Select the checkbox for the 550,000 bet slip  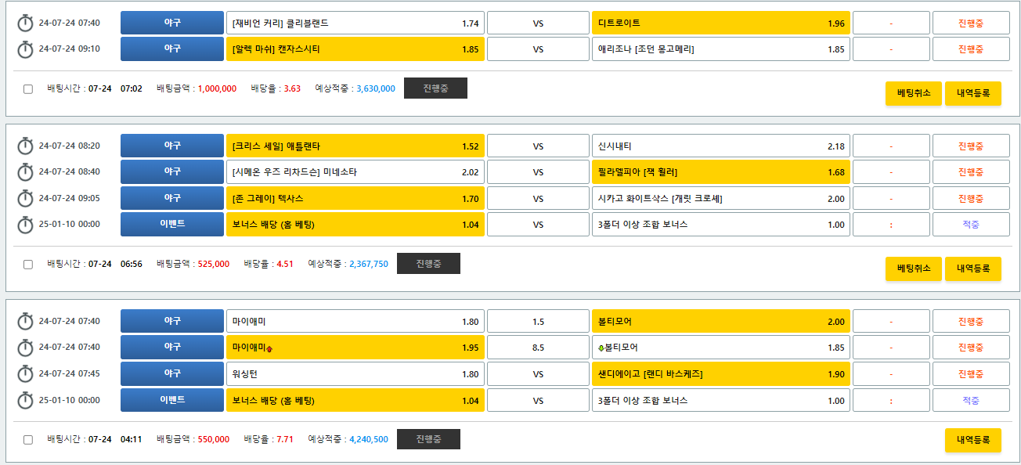28,440
